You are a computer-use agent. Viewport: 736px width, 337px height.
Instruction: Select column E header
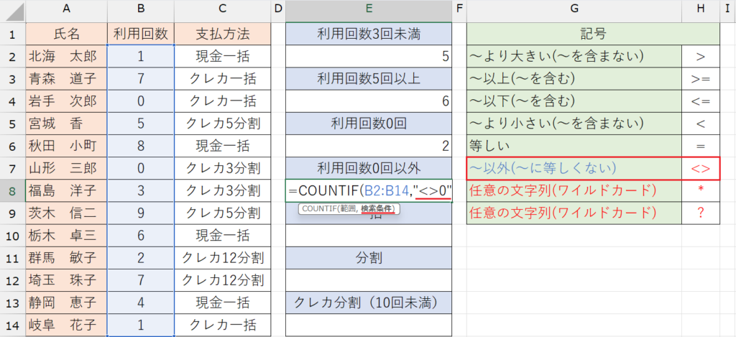point(369,11)
